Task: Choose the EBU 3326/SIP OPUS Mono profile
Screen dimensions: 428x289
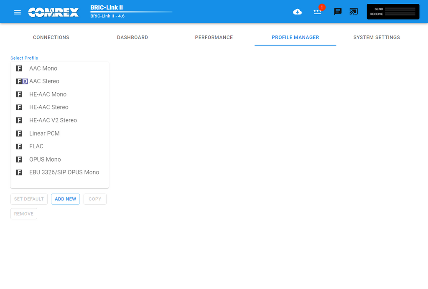Action: (x=64, y=172)
